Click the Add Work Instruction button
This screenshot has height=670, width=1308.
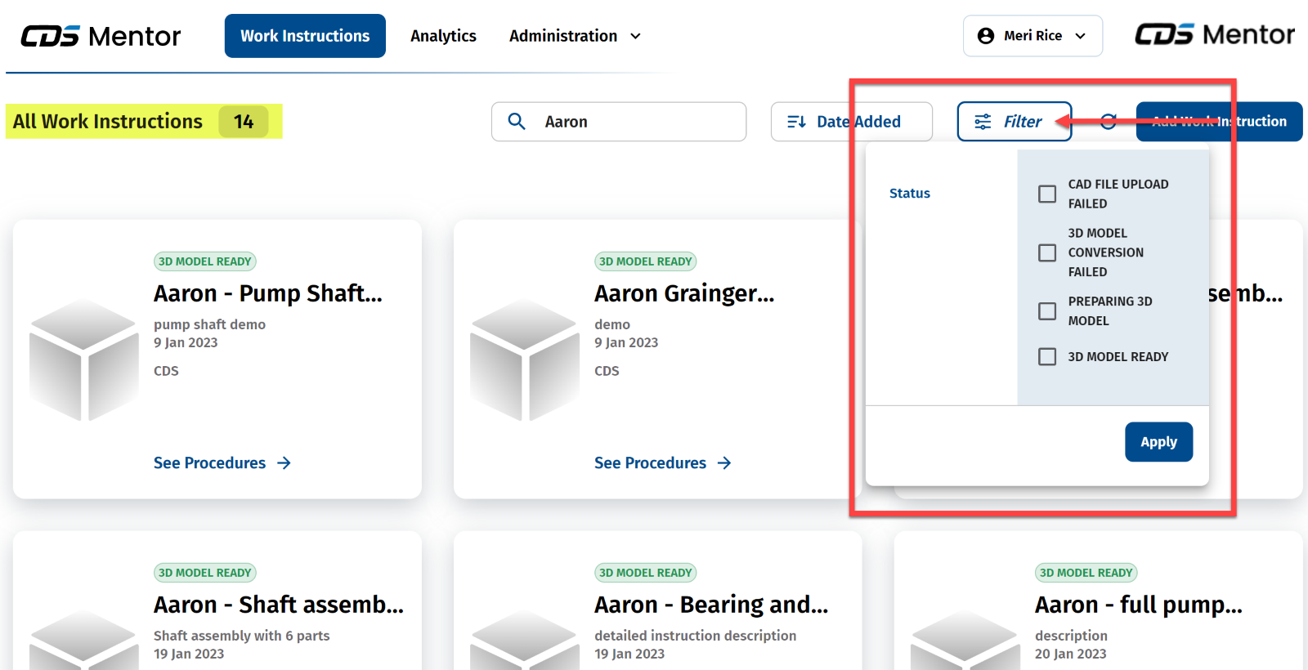pos(1219,122)
